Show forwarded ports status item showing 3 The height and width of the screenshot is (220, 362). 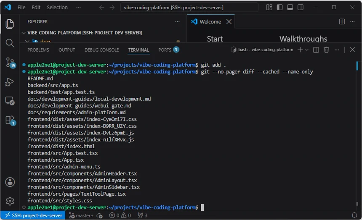(142, 215)
